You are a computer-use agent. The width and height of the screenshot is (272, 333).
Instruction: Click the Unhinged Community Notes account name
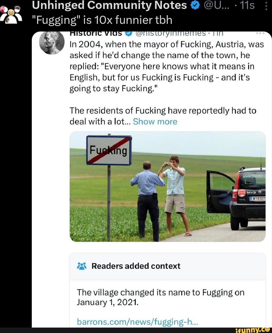[x=109, y=5]
